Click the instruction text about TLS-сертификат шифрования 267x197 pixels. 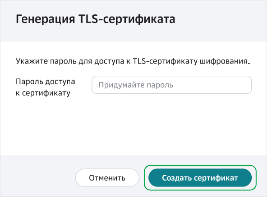pyautogui.click(x=133, y=62)
